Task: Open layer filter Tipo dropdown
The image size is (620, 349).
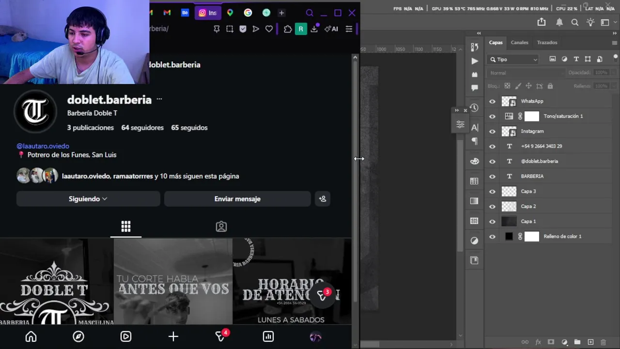Action: pyautogui.click(x=513, y=59)
